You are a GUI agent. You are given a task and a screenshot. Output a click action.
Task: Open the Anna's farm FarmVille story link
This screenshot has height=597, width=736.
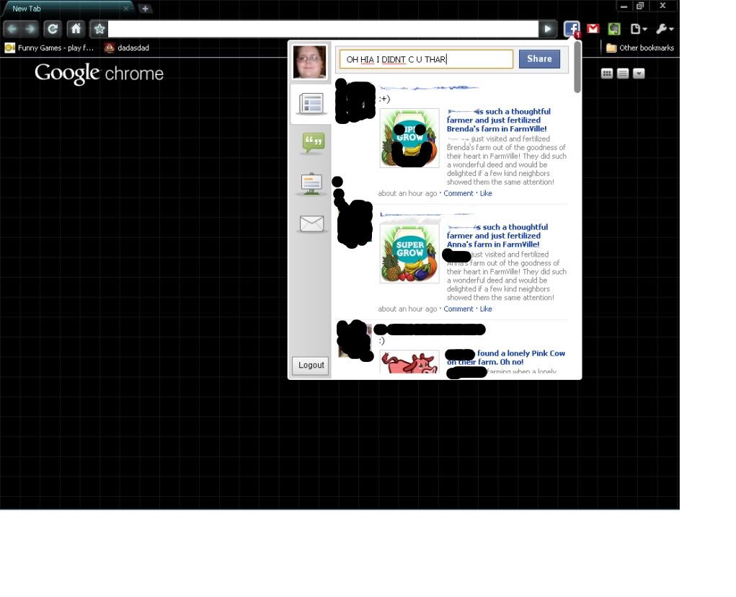click(x=497, y=236)
